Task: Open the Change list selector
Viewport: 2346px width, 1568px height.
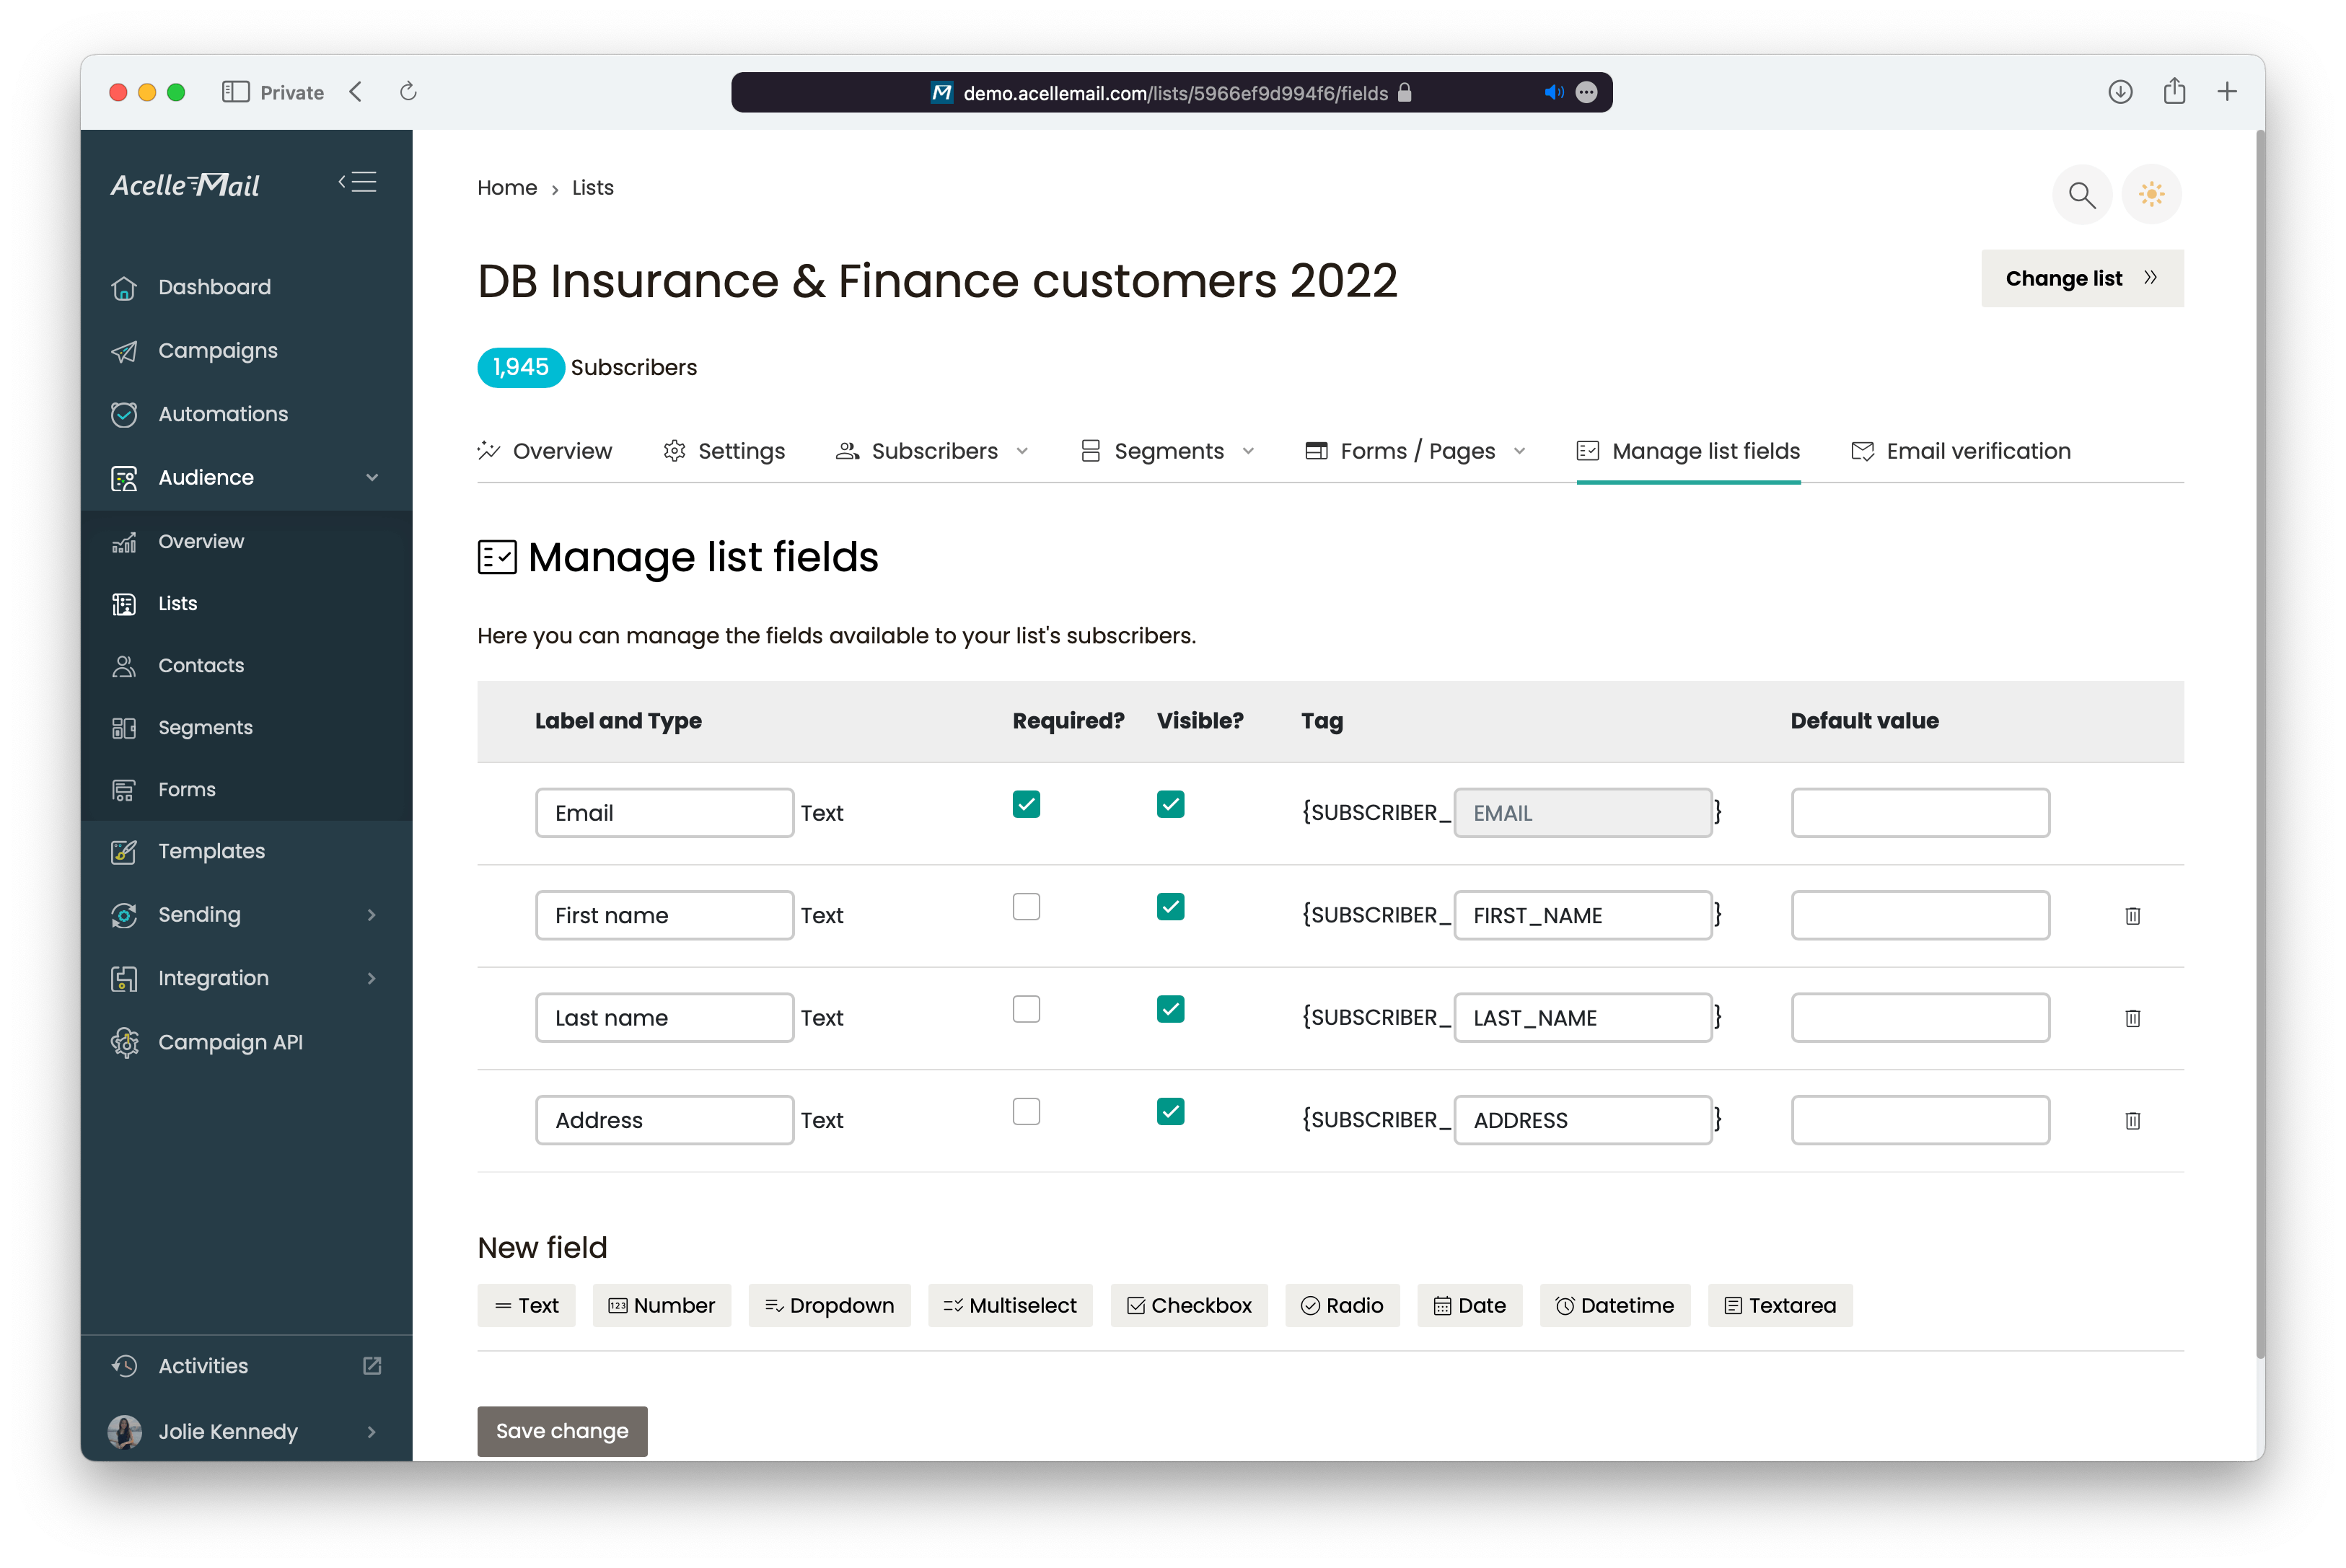Action: (x=2082, y=278)
